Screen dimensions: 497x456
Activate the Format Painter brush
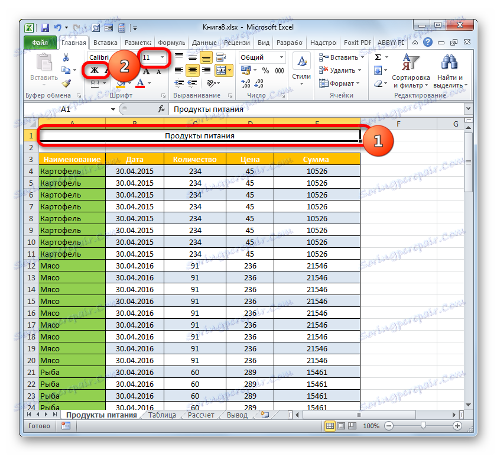pos(66,83)
